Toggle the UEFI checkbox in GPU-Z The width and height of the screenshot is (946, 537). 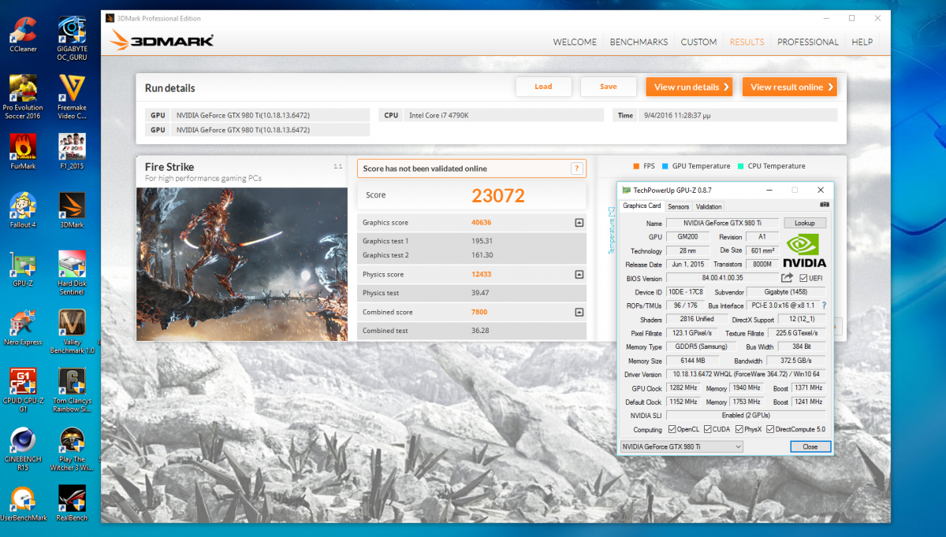coord(803,278)
